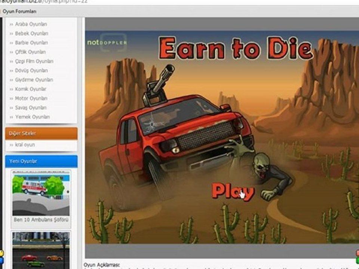Open the car racing game thumbnail

pyautogui.click(x=41, y=250)
